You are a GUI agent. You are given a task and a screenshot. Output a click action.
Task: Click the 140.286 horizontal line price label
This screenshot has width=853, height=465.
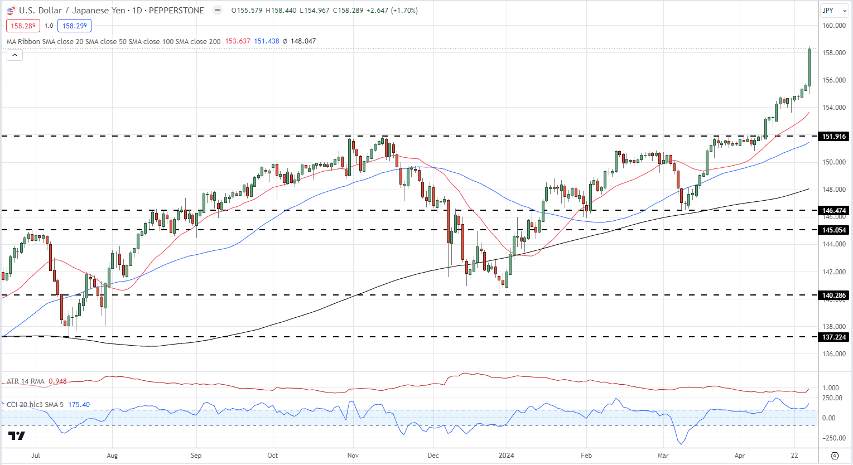pyautogui.click(x=834, y=296)
